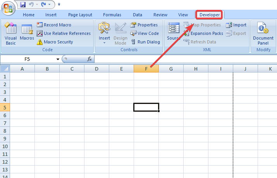
Task: Open Macro Security settings
Action: coord(55,42)
